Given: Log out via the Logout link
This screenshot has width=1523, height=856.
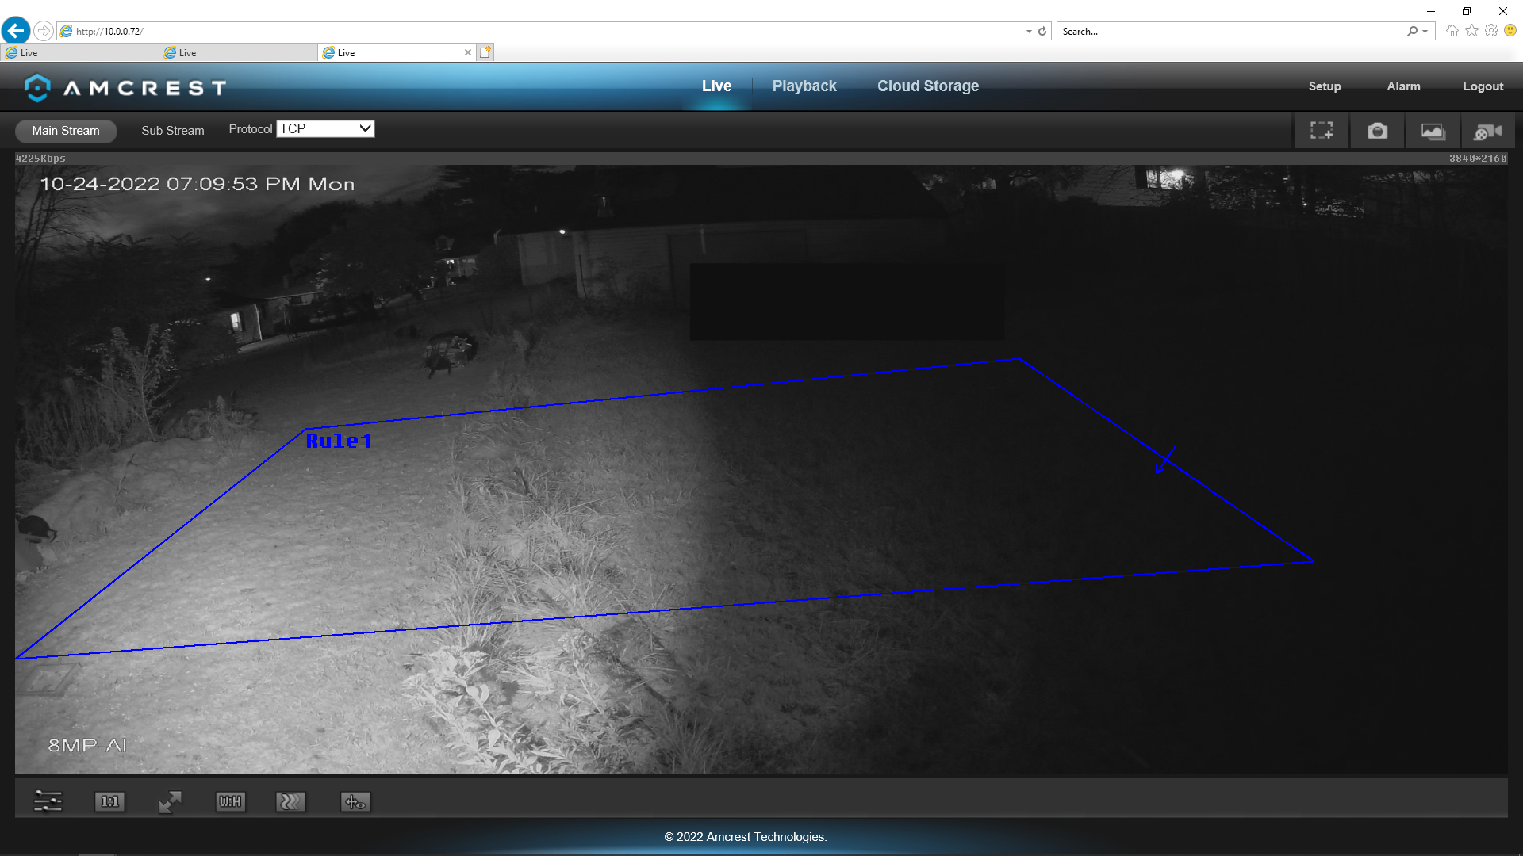Looking at the screenshot, I should click(x=1483, y=86).
